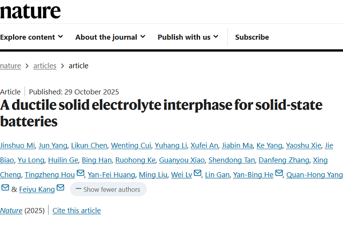This screenshot has width=343, height=228.
Task: Expand the Explore content dropdown
Action: [31, 37]
